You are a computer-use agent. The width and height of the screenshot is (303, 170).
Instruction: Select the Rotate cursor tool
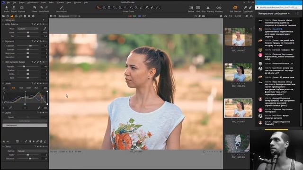click(x=120, y=8)
